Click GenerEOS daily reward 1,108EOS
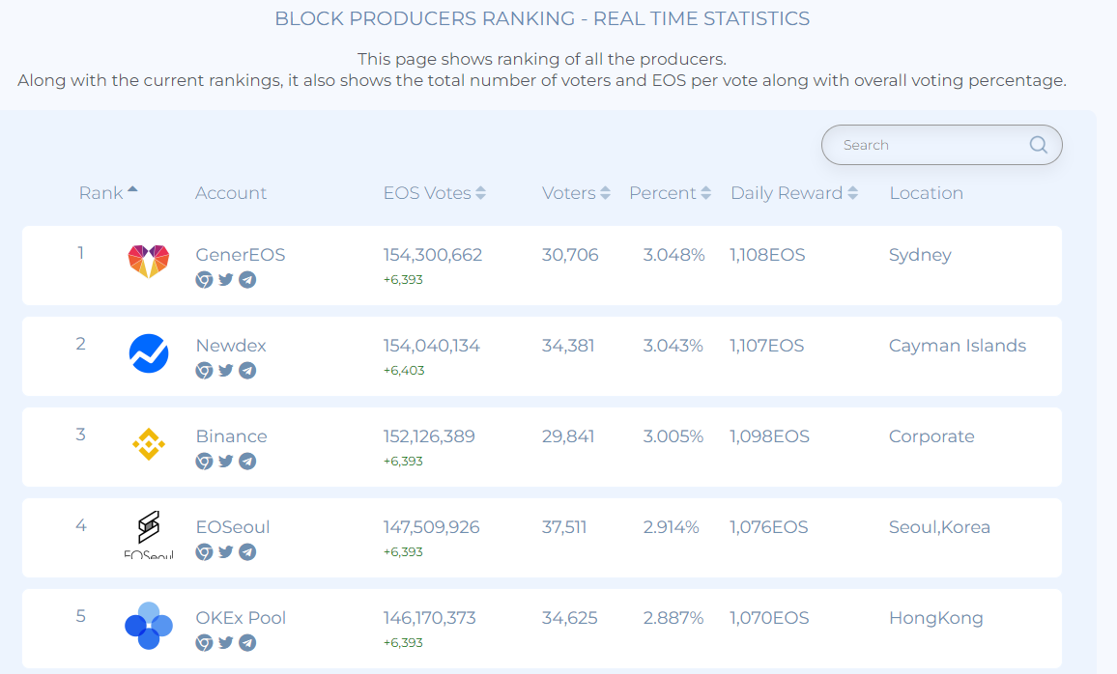 pos(767,255)
